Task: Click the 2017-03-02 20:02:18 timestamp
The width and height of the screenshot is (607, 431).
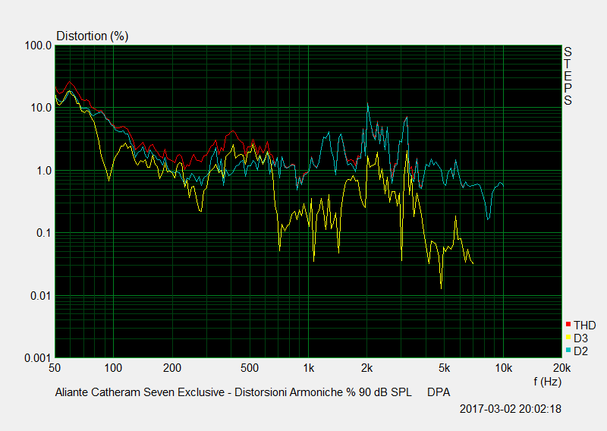Action: 510,409
